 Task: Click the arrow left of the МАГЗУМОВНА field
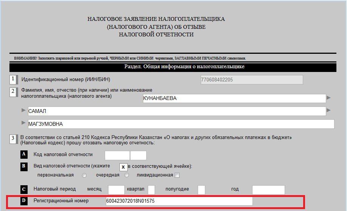click(24, 123)
